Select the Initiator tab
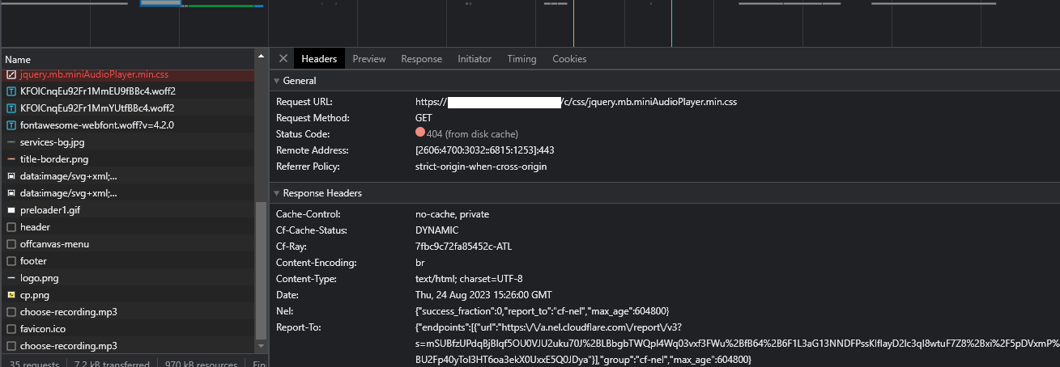The width and height of the screenshot is (1060, 367). coord(474,59)
